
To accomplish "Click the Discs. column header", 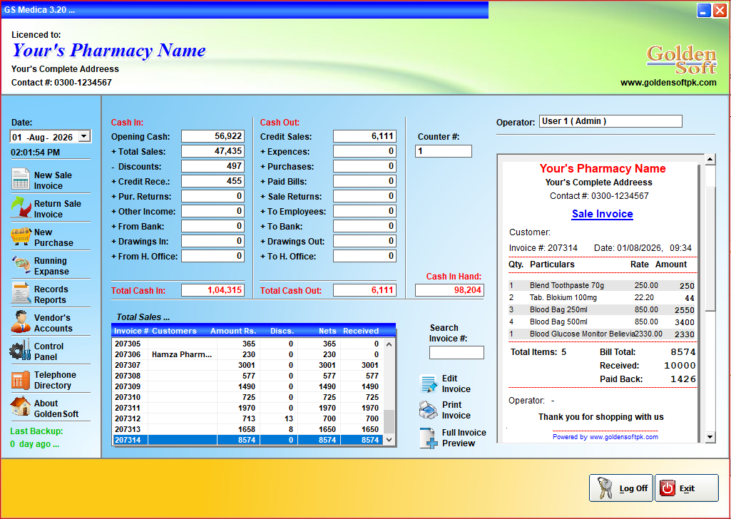I will coord(282,331).
